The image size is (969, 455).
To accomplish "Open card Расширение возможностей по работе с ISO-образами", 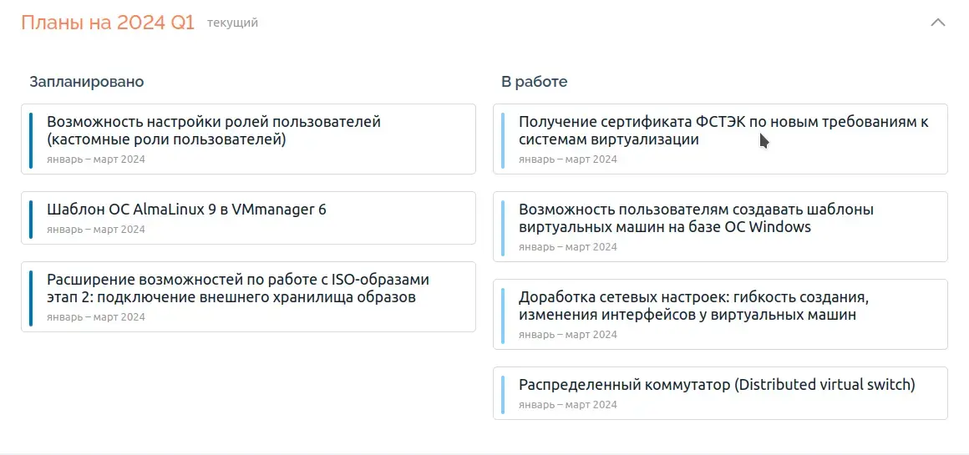I will point(248,297).
